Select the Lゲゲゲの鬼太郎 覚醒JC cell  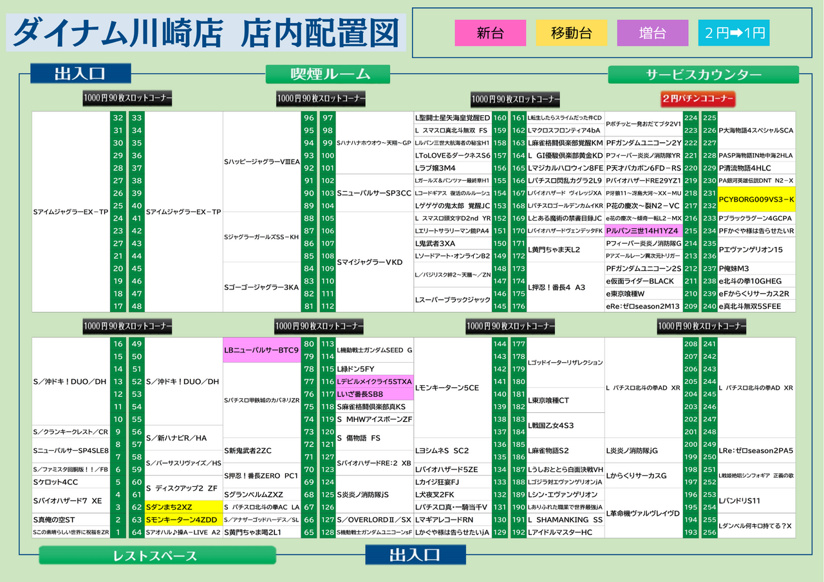[453, 206]
